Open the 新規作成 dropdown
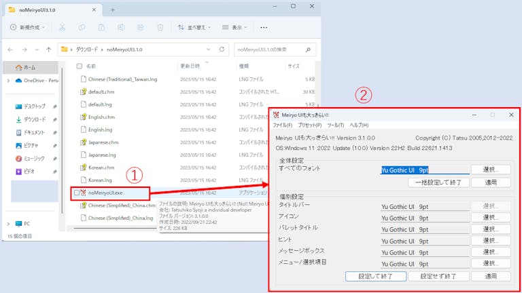Image resolution: width=522 pixels, height=293 pixels. pyautogui.click(x=28, y=27)
